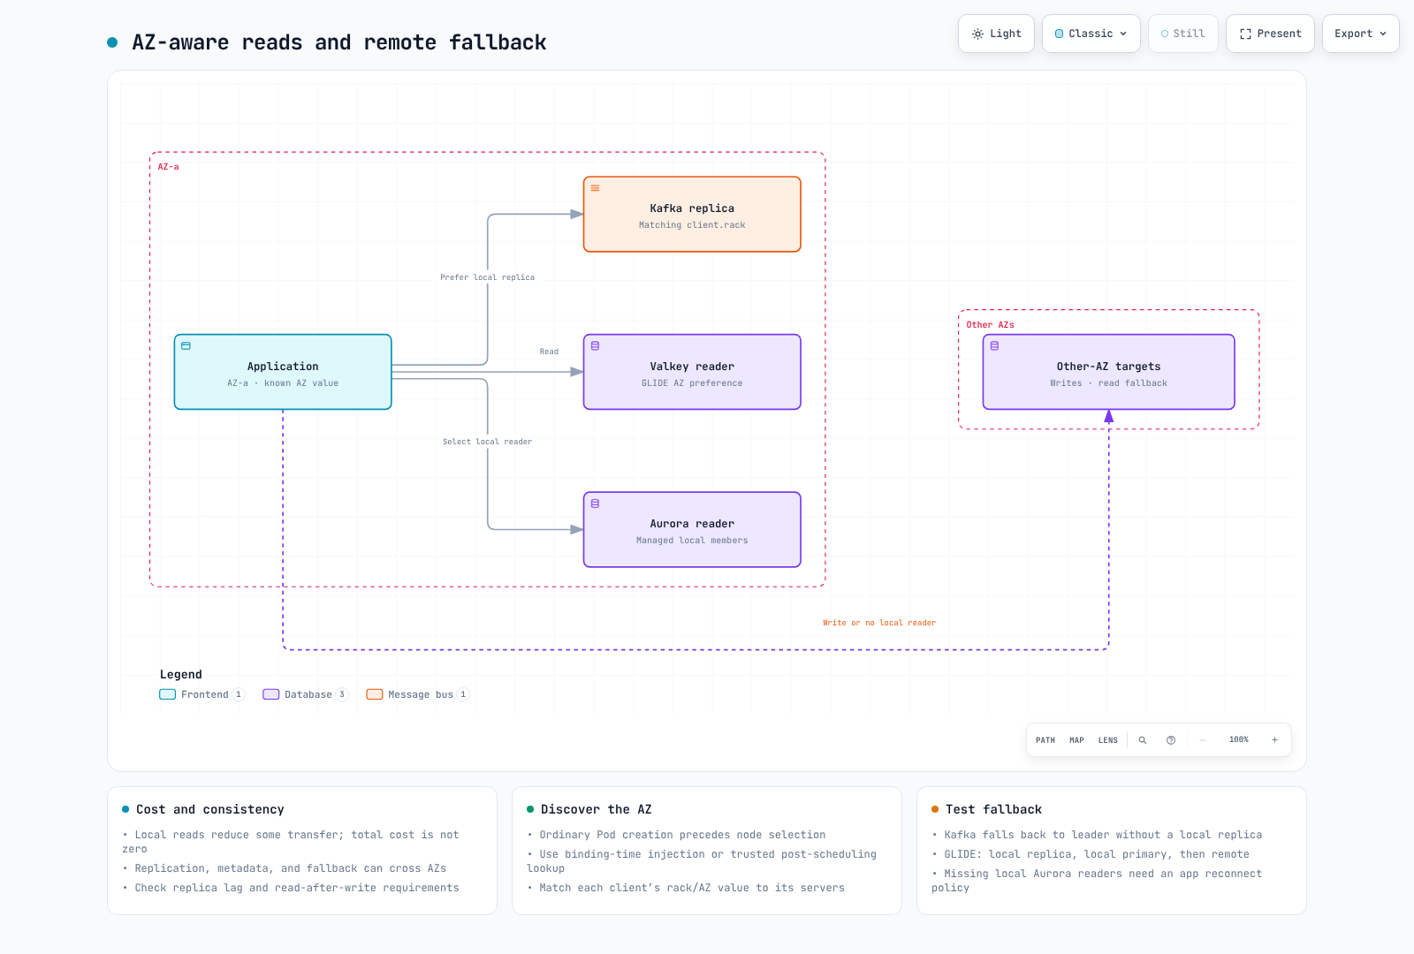Click the 'Test fallback' heading

(x=994, y=809)
